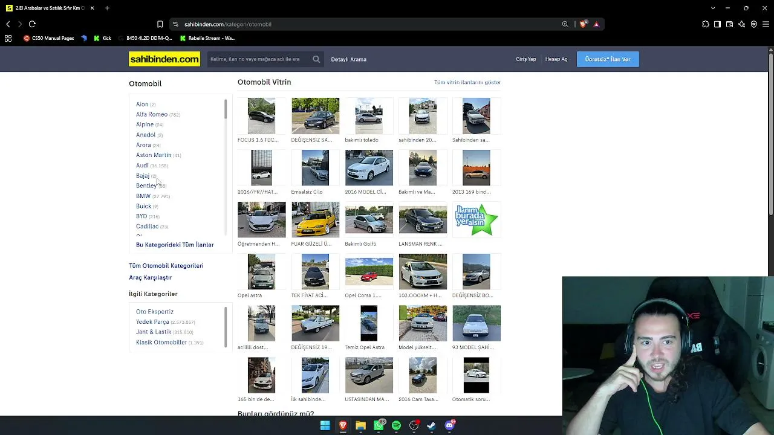Open the apps grid in bookmarks bar
774x435 pixels.
click(x=8, y=38)
